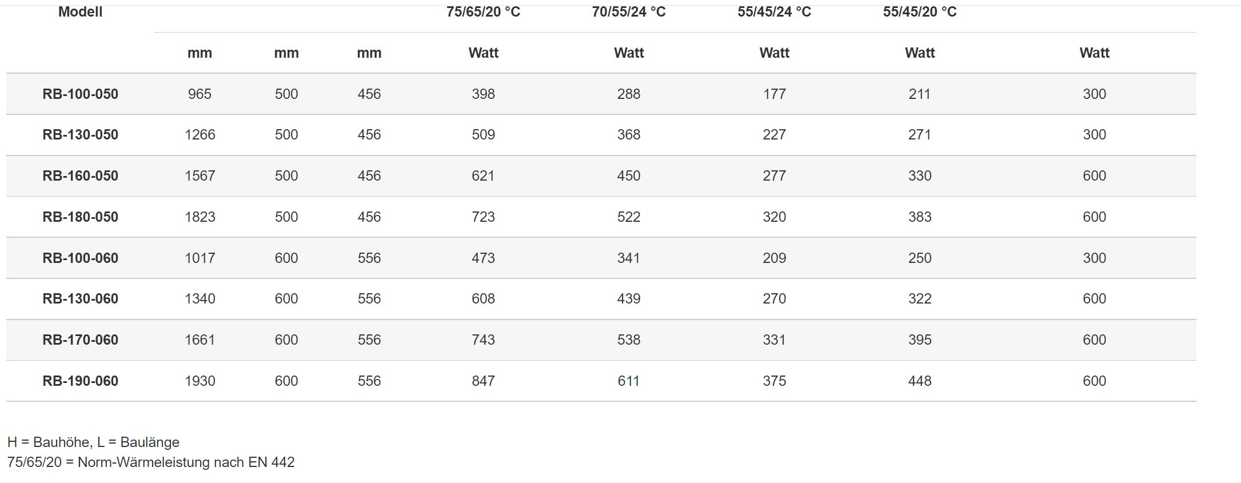The height and width of the screenshot is (483, 1241).
Task: Click the 965 mm height value
Action: [199, 94]
